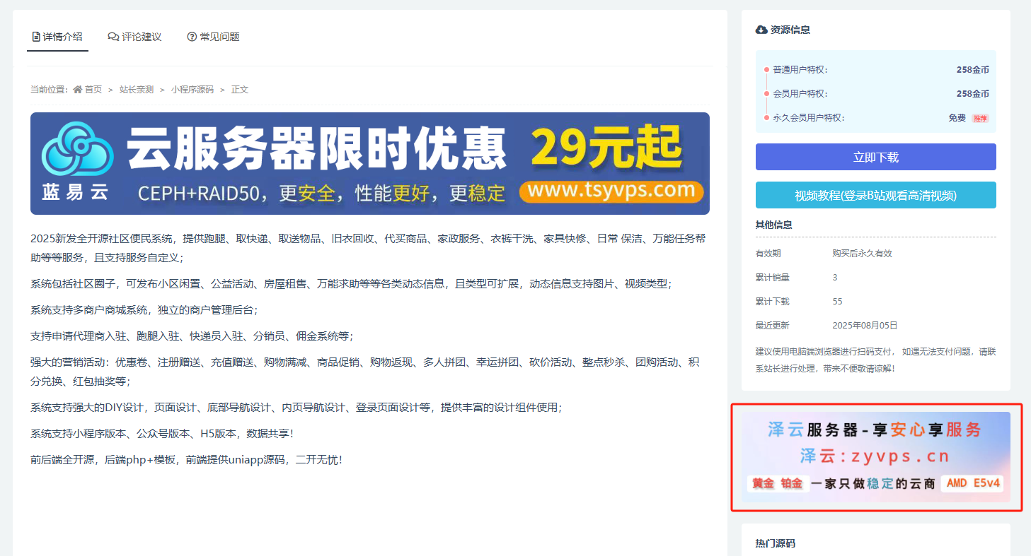1031x556 pixels.
Task: Open the 站长亲测 breadcrumb link
Action: tap(136, 90)
